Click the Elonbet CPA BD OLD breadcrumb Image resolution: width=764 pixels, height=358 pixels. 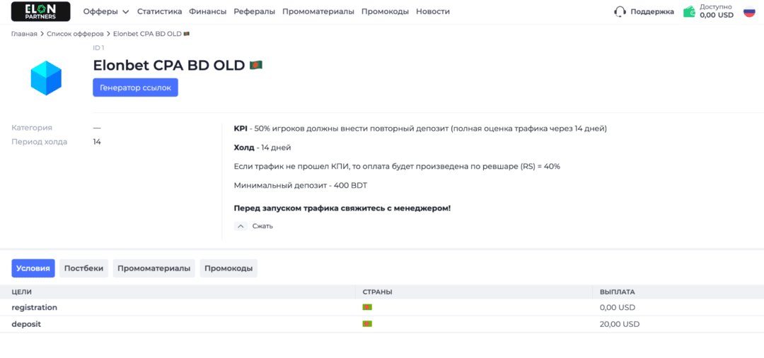coord(151,34)
